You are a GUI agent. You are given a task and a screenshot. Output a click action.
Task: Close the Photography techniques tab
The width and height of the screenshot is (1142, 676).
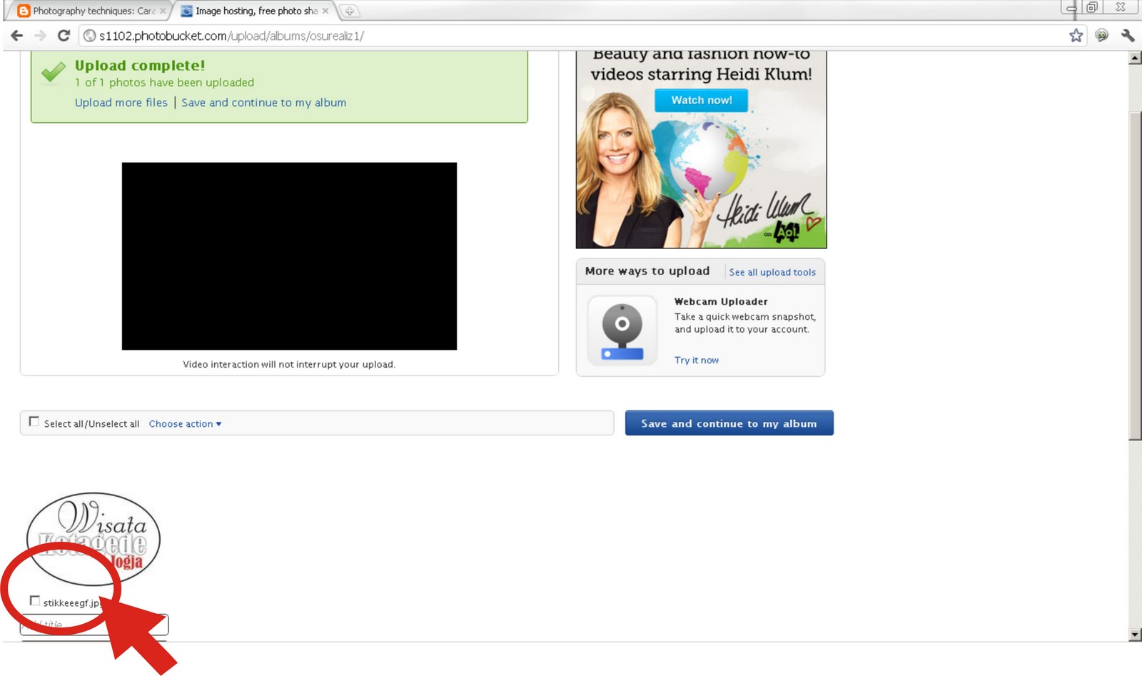(x=163, y=11)
